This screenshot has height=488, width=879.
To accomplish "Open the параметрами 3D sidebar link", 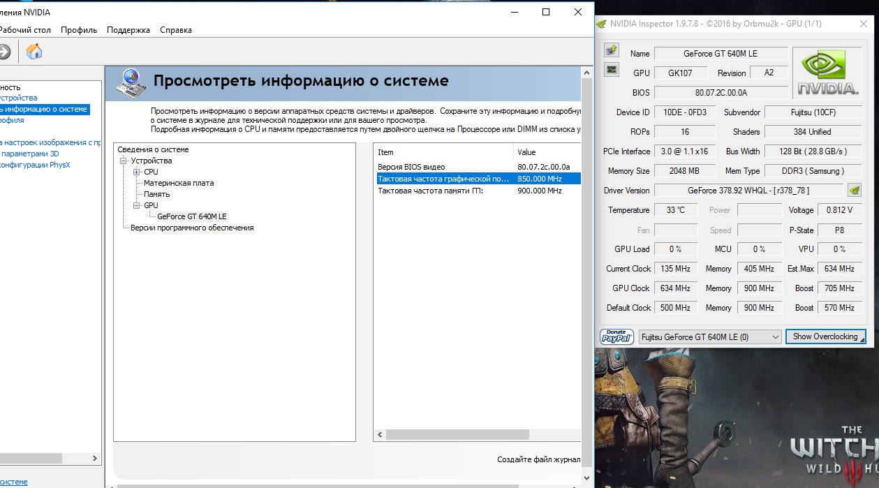I will 30,154.
